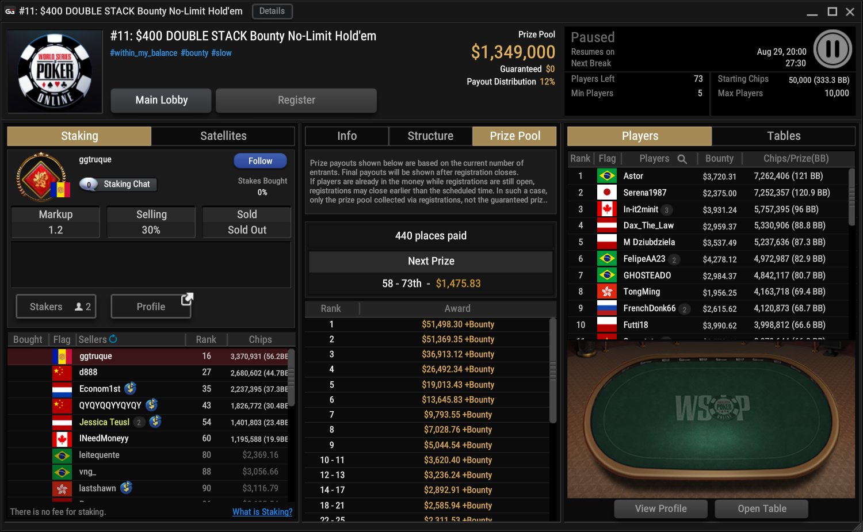Click the staking badge icon next to lastshawn

pos(127,488)
